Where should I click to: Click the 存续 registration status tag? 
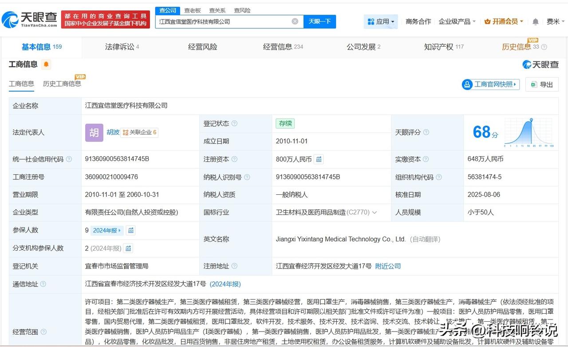pyautogui.click(x=285, y=124)
